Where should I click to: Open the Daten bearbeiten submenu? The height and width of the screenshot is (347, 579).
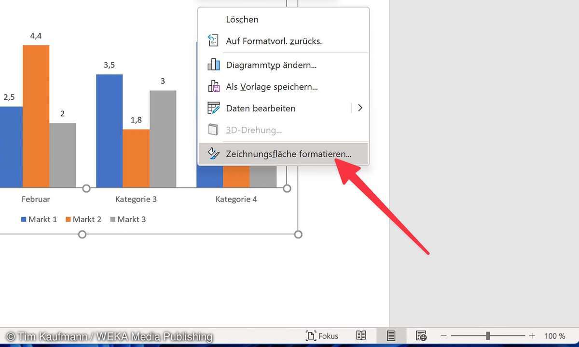(x=283, y=108)
